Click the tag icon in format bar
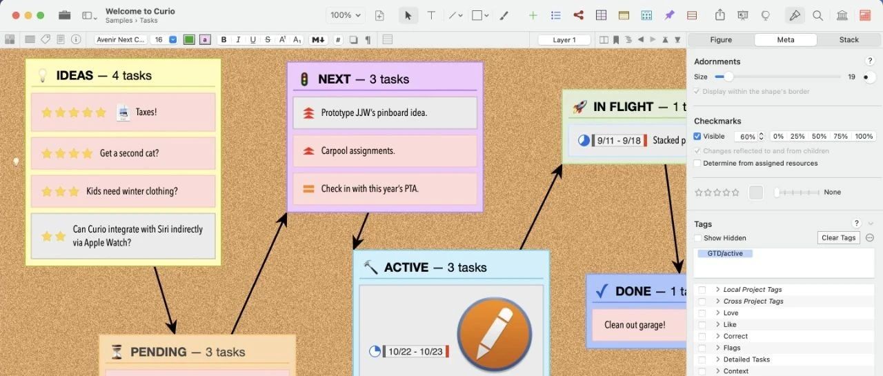The width and height of the screenshot is (883, 376). click(46, 39)
